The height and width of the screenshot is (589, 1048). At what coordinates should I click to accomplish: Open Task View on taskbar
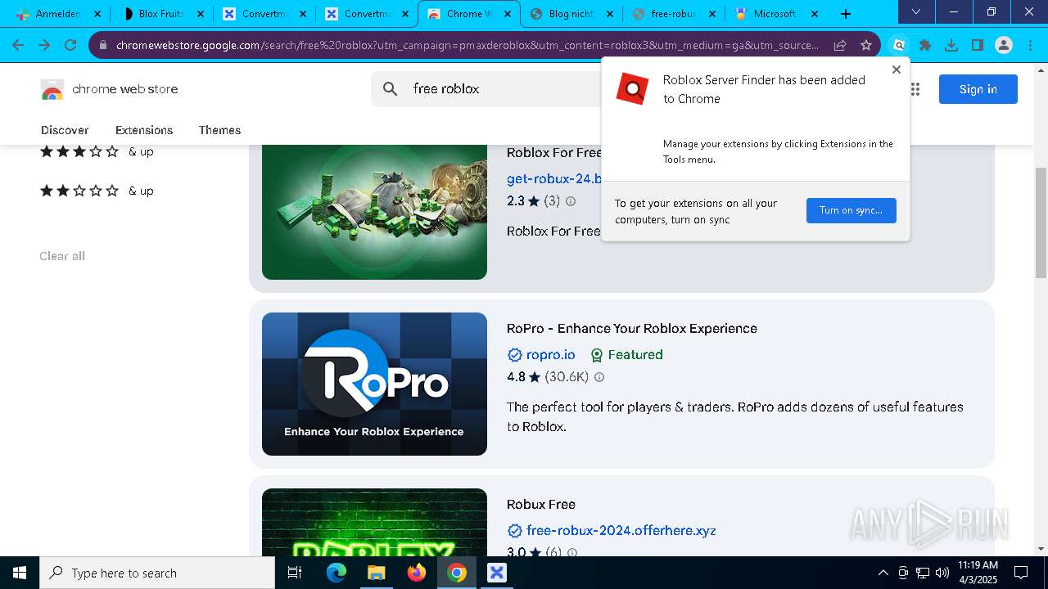296,573
